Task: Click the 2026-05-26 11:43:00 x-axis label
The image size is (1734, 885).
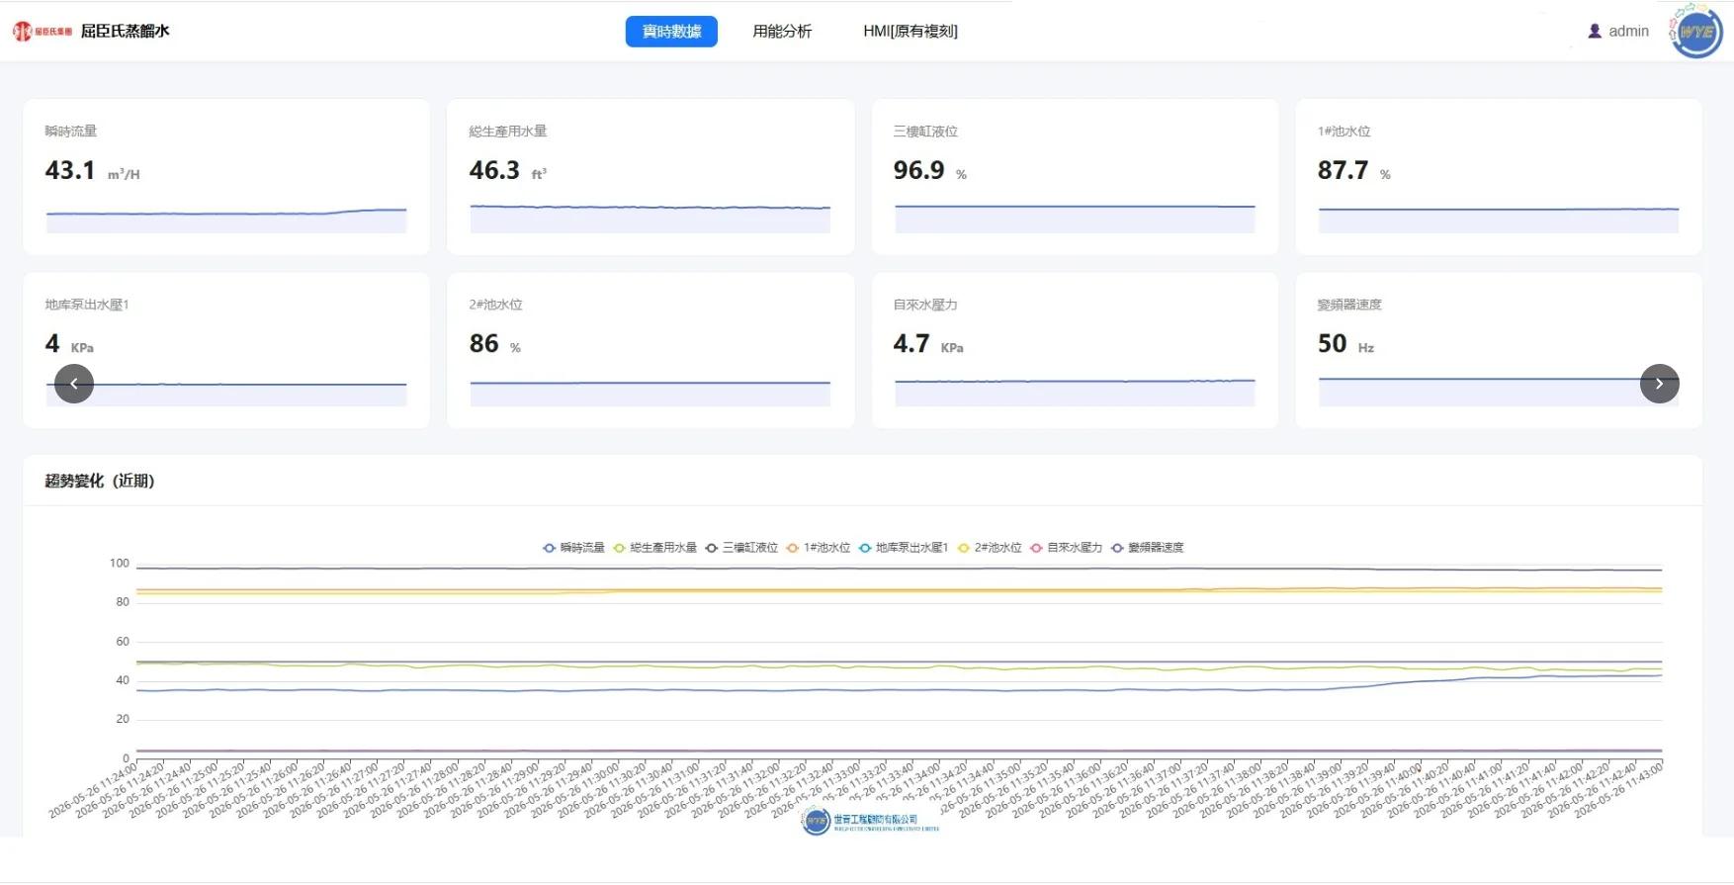Action: coord(1619,790)
